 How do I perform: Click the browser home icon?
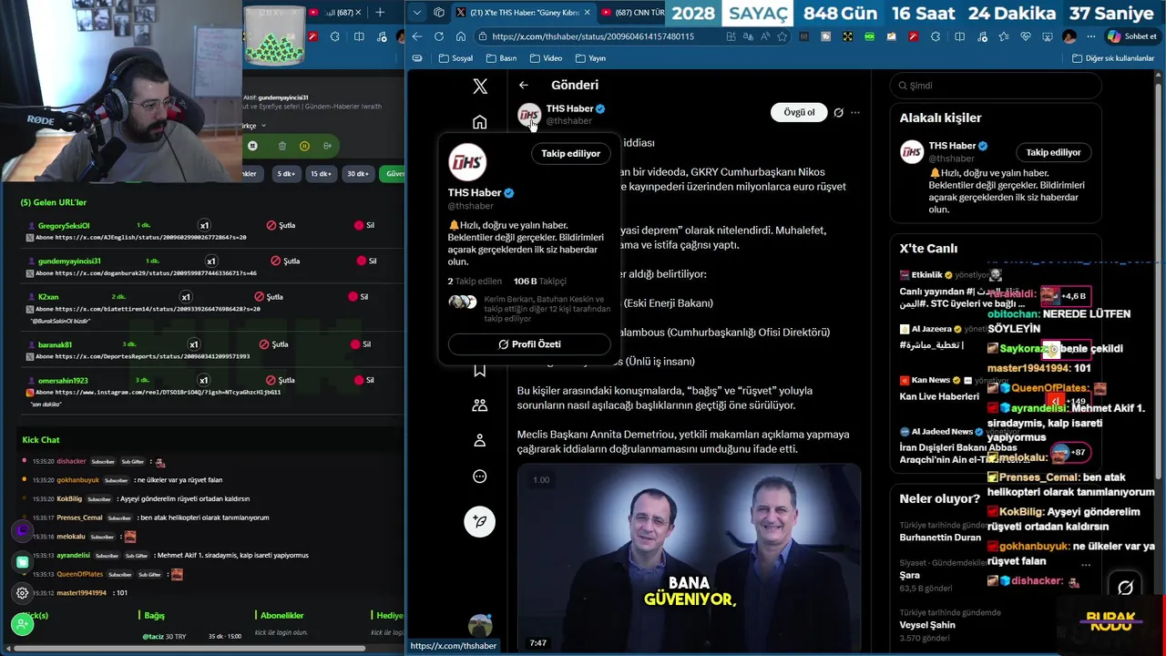[461, 36]
